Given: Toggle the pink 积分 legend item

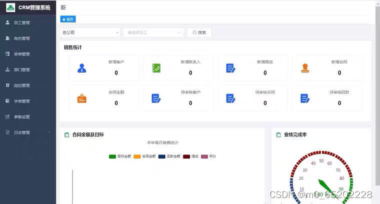Looking at the screenshot, I should [x=208, y=156].
